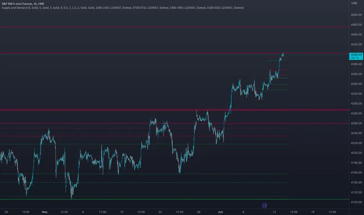Select the red supply line near 4260
The width and height of the screenshot is (364, 215).
point(175,123)
